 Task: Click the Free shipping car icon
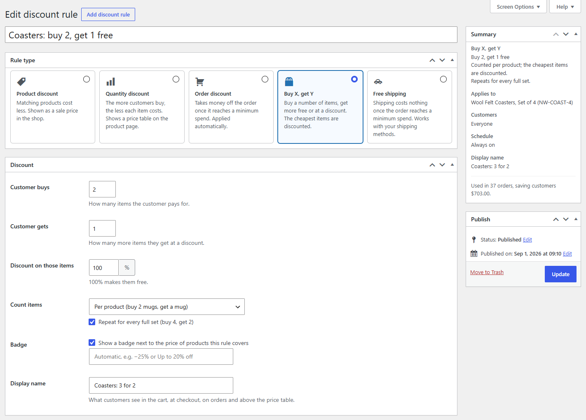pos(378,82)
